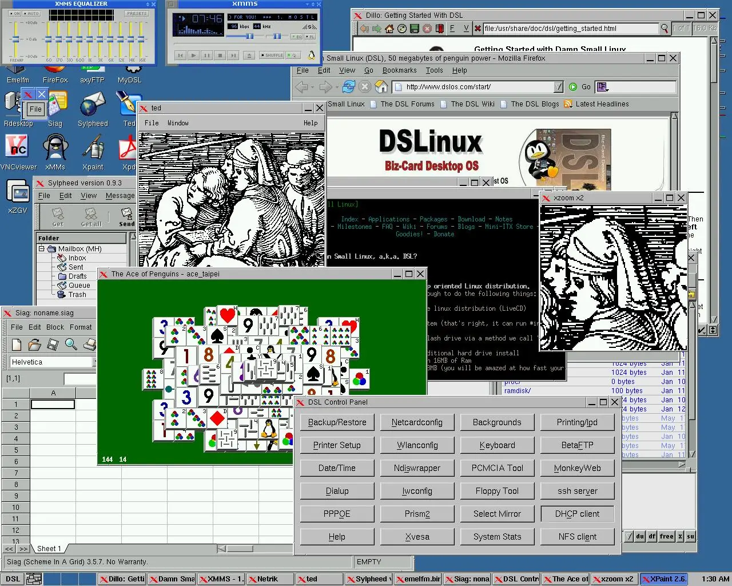
Task: Open the URL history dropdown in Firefox
Action: point(559,86)
